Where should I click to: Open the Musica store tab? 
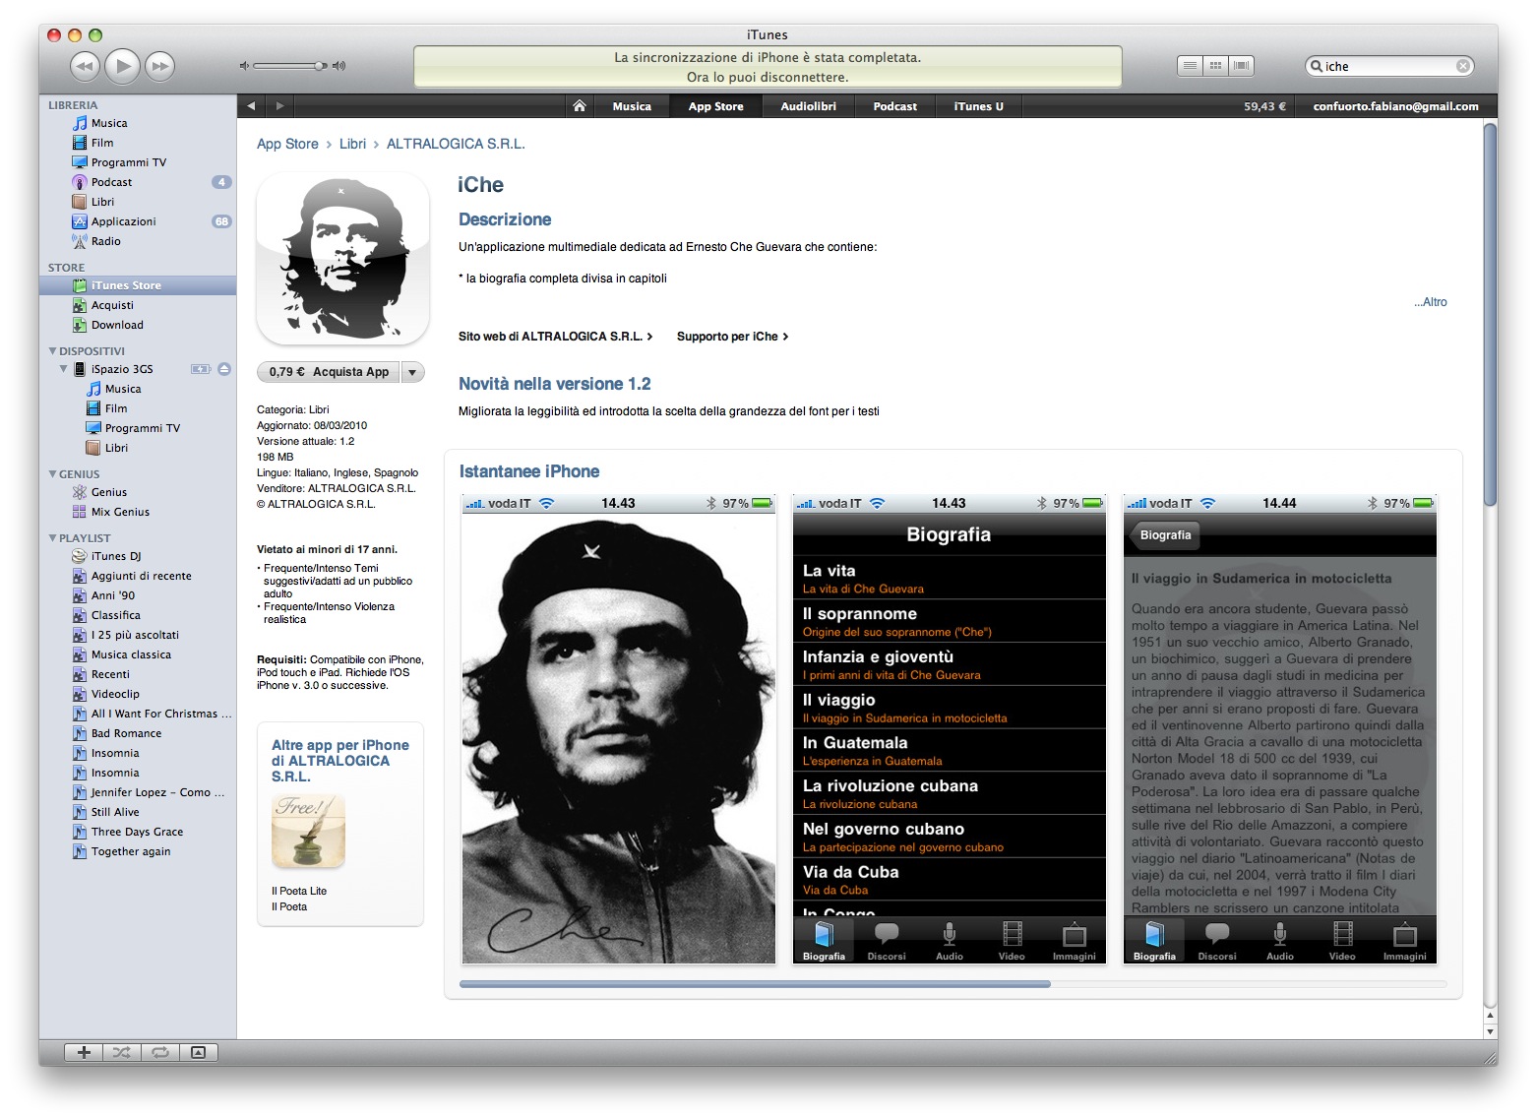[x=632, y=106]
